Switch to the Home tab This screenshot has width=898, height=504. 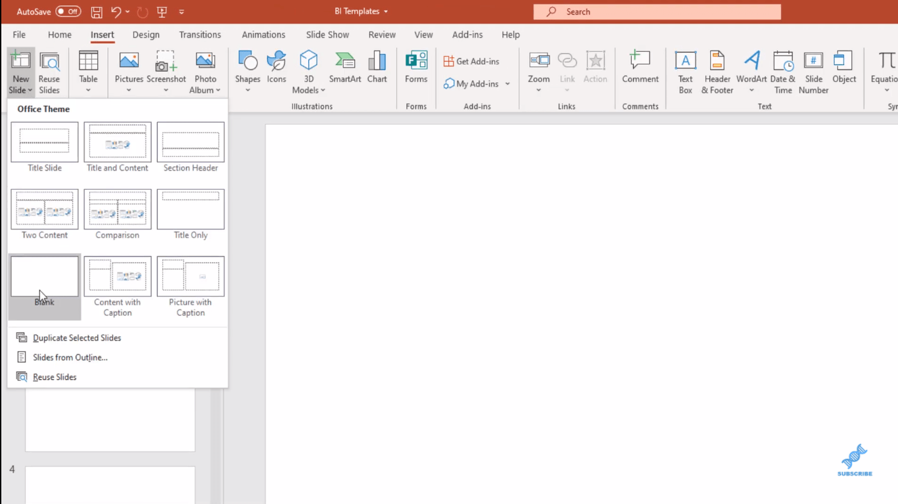[x=60, y=35]
